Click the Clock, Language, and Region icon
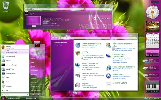 coord(108,68)
